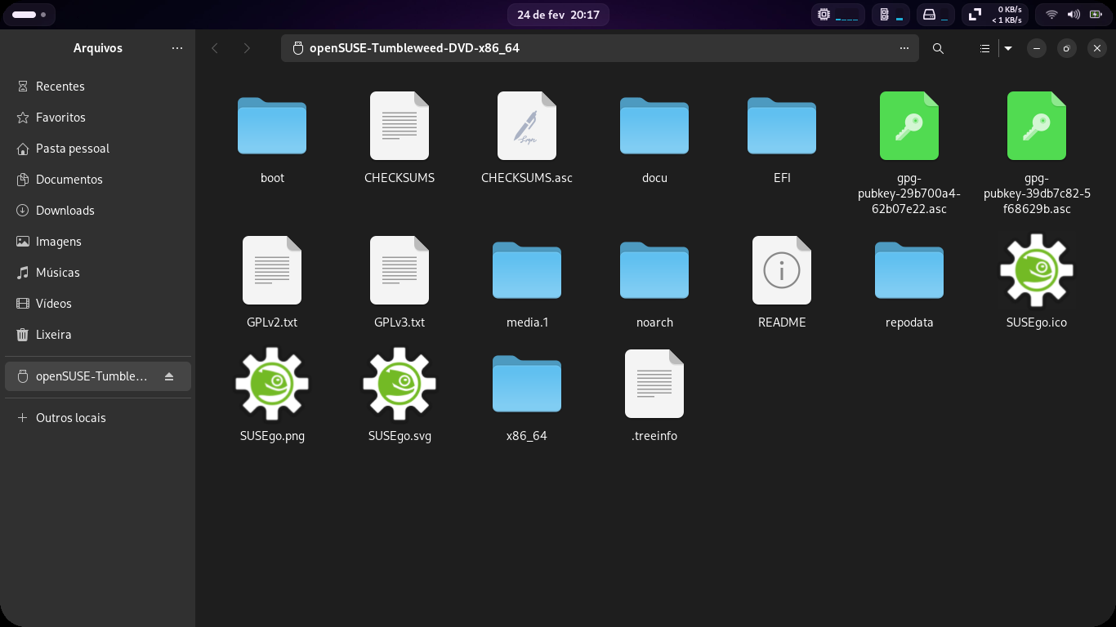
Task: Open the boot folder
Action: (x=272, y=126)
